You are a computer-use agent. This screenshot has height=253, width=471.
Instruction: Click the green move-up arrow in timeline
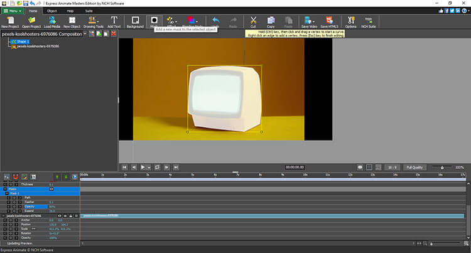[57, 177]
